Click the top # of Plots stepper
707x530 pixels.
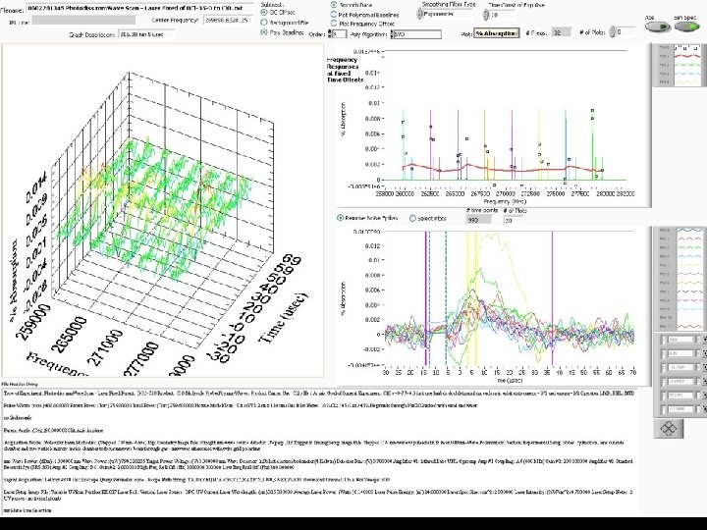click(x=612, y=32)
